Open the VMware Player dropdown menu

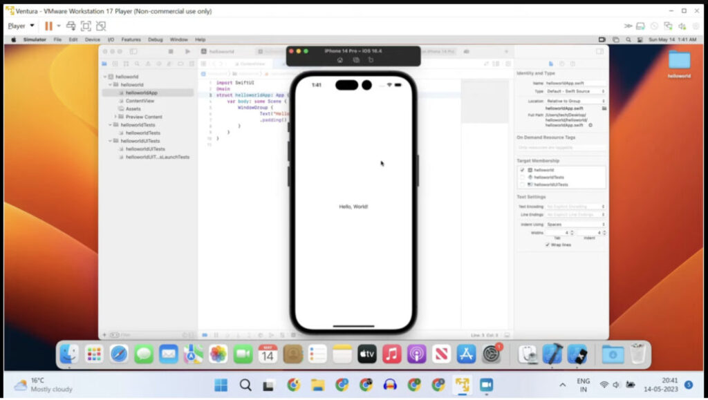21,26
